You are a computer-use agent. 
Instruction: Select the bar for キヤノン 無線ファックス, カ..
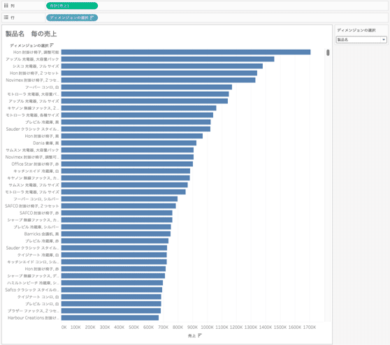coord(126,178)
